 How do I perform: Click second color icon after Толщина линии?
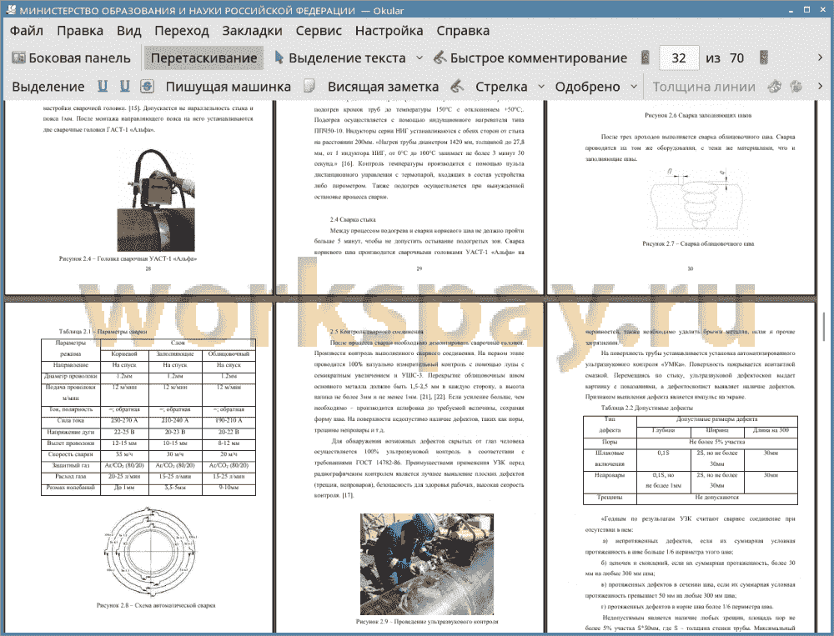coord(796,86)
